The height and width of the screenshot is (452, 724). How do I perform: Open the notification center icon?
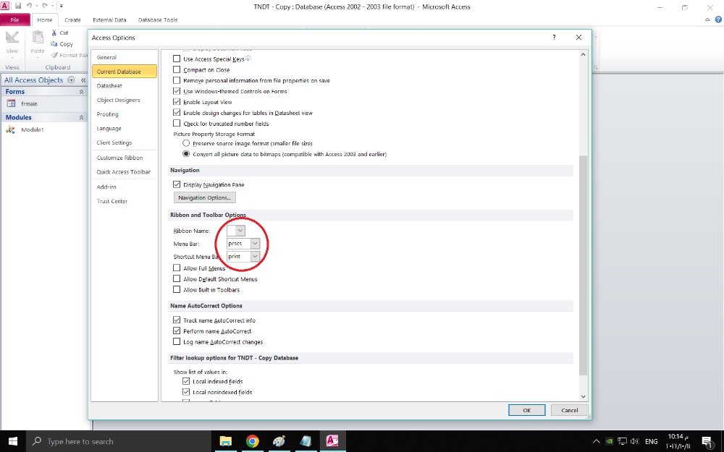pyautogui.click(x=707, y=441)
